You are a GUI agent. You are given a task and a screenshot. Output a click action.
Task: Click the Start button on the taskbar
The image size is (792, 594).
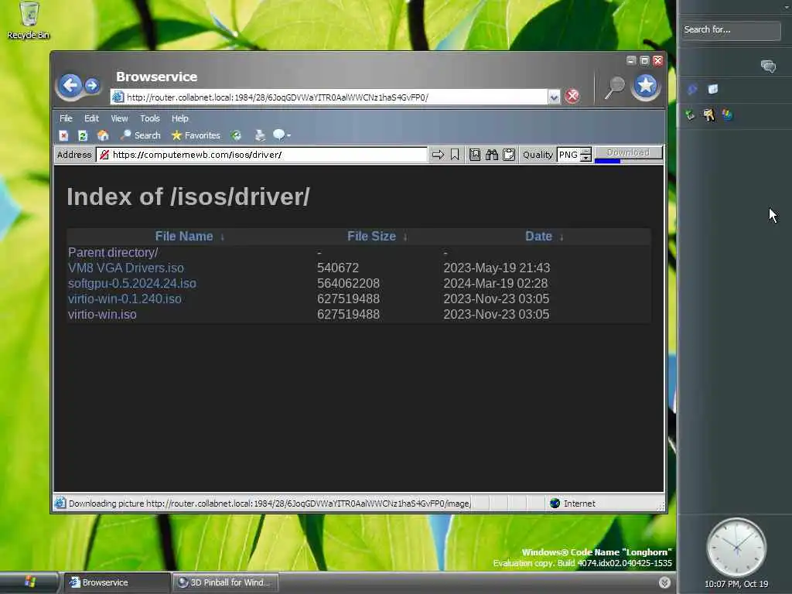coord(29,582)
